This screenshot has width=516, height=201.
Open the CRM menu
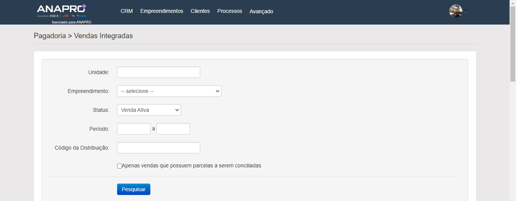(127, 11)
